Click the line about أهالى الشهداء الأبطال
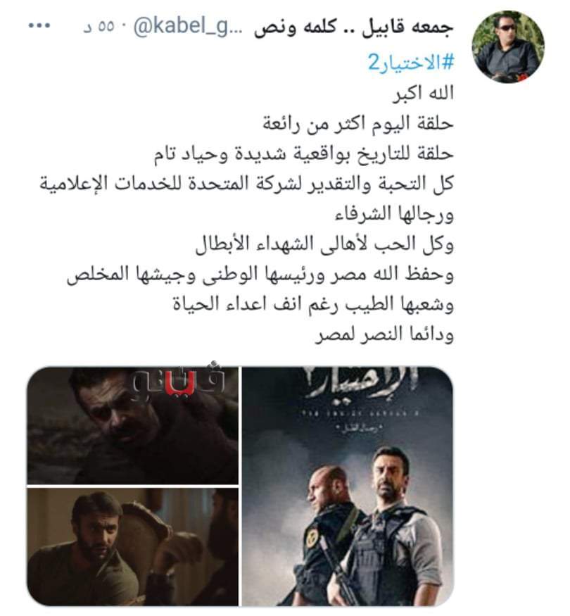This screenshot has width=570, height=616. (324, 244)
